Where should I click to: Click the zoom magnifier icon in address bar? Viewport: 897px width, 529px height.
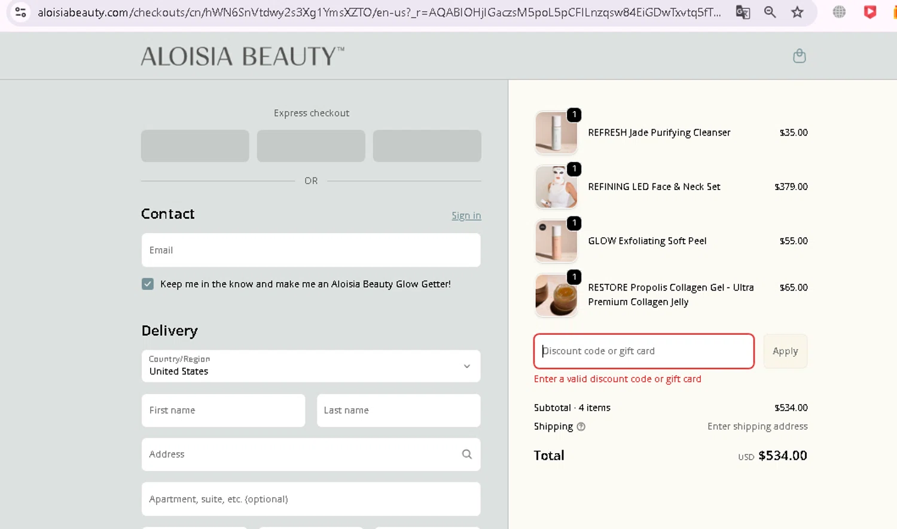click(x=770, y=12)
